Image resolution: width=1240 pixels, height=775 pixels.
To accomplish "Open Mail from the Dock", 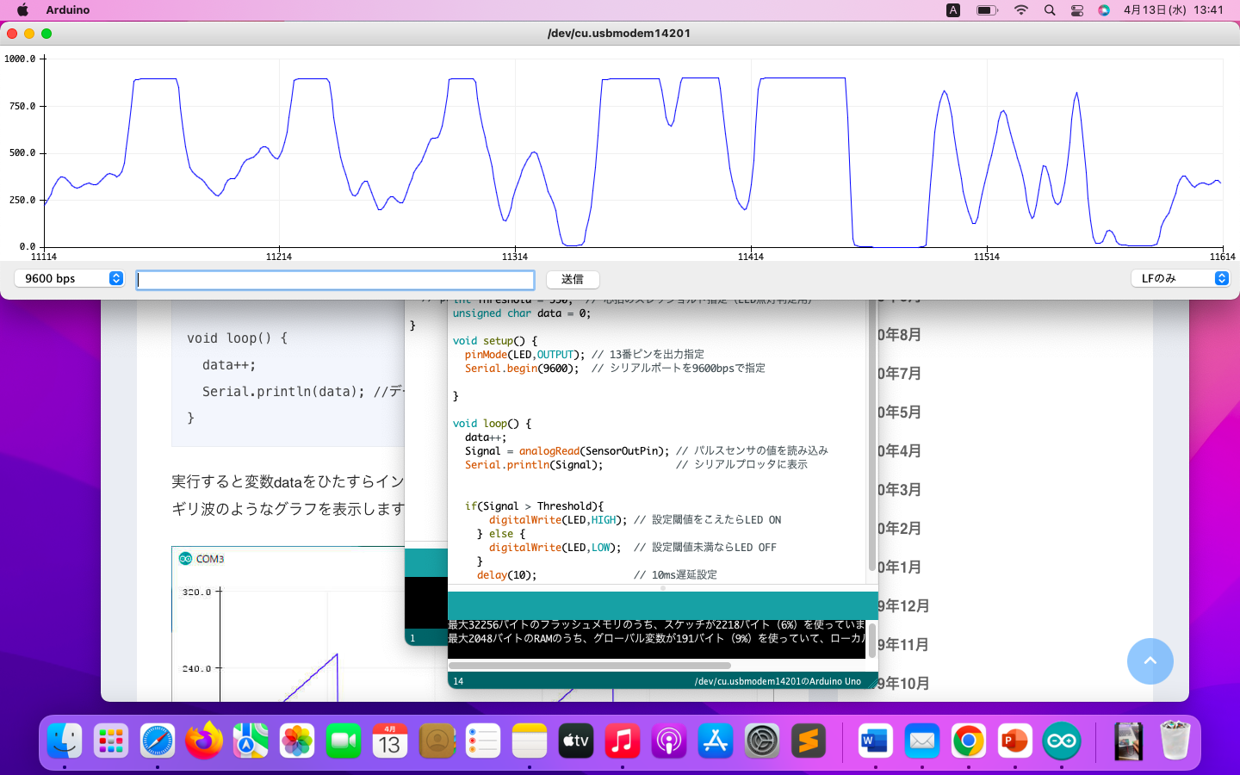I will click(922, 741).
